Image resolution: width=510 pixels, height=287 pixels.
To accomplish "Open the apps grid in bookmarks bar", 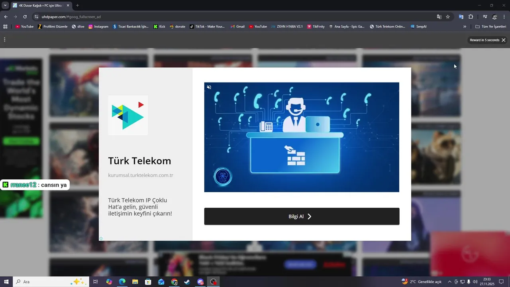I will tap(5, 27).
